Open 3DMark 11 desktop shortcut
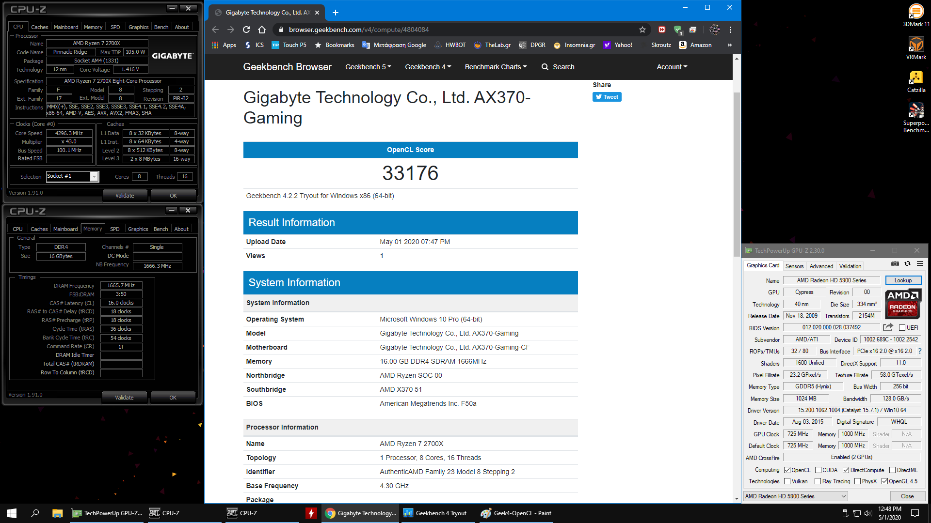 click(916, 15)
